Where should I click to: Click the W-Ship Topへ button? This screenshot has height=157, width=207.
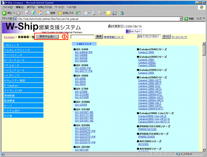(x=134, y=31)
